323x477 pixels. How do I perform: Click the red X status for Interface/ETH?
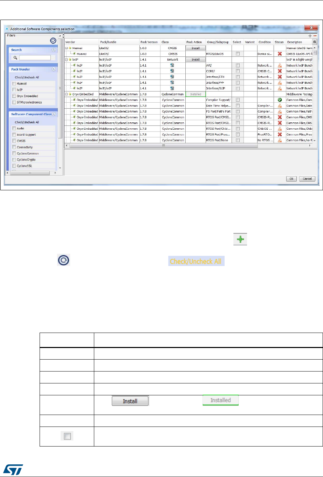pos(280,77)
